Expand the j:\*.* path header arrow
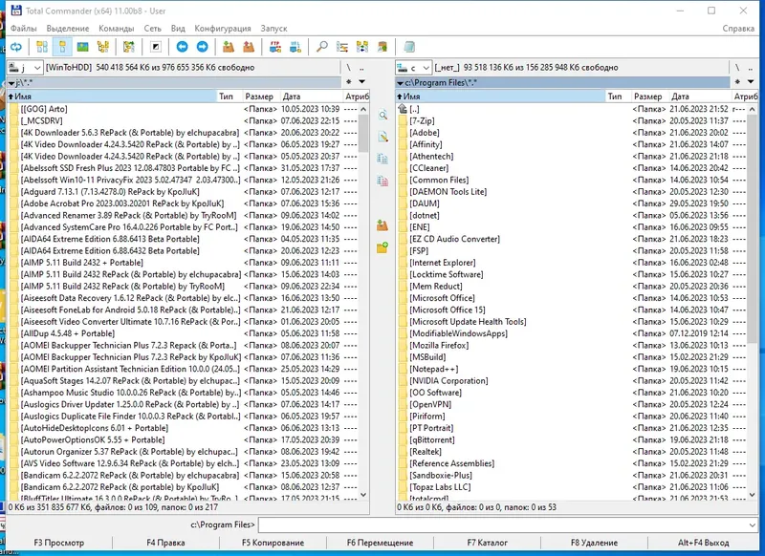Screen dimensions: 765x556 (11, 83)
